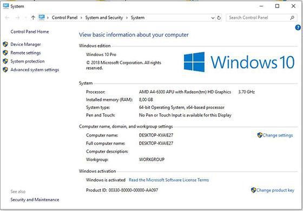Screen dimensions: 303x211
Task: Select the AMD A4-6300 APU processor text
Action: (185, 92)
